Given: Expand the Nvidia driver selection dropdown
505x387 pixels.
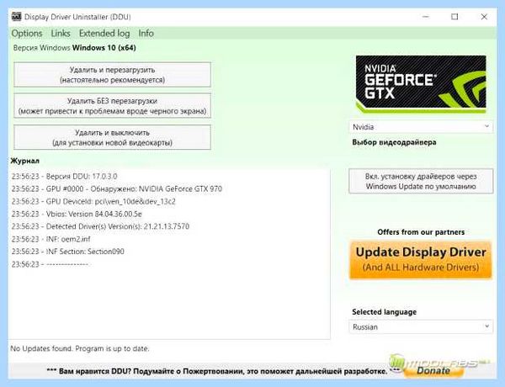Looking at the screenshot, I should coord(421,127).
